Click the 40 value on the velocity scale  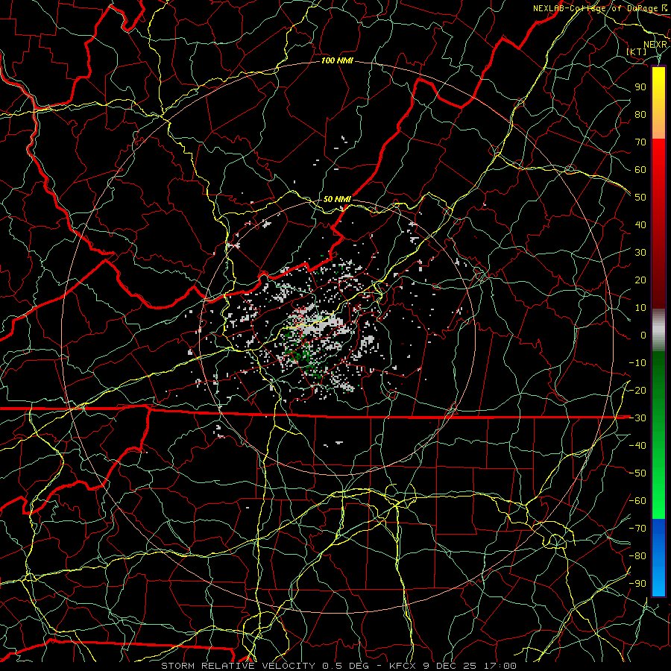[640, 225]
